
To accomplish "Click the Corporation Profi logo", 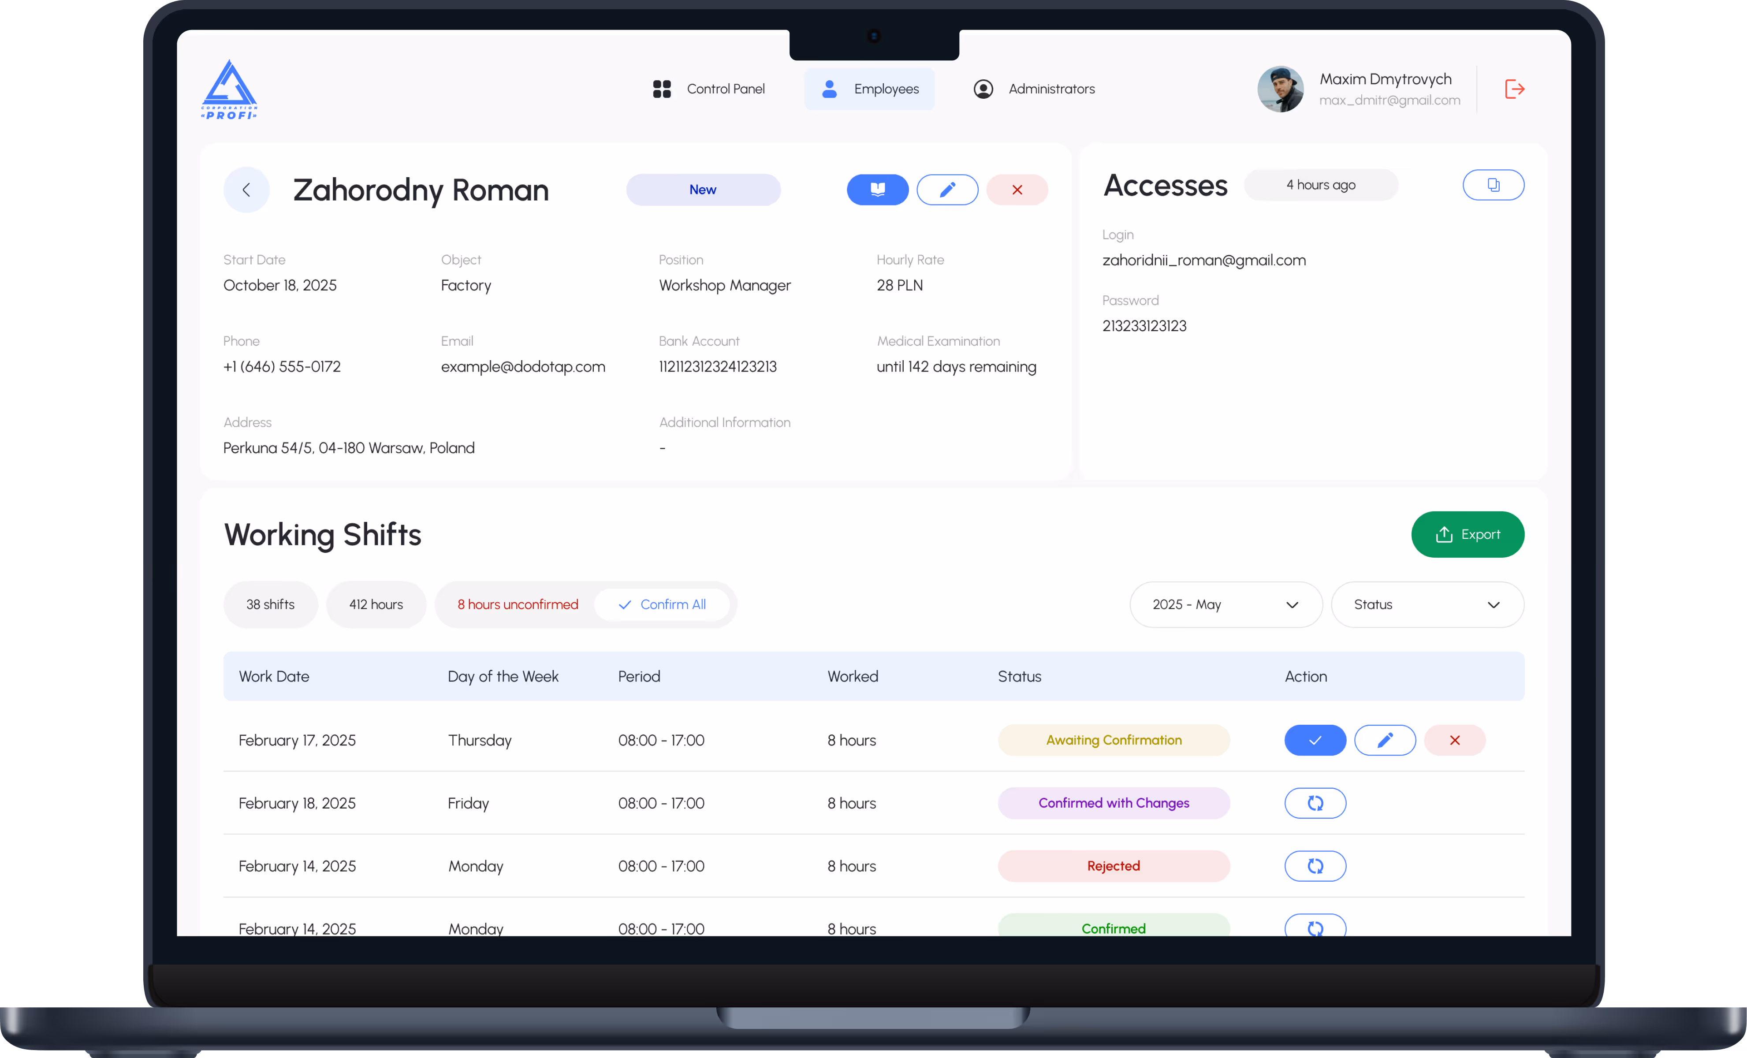I will pyautogui.click(x=229, y=89).
